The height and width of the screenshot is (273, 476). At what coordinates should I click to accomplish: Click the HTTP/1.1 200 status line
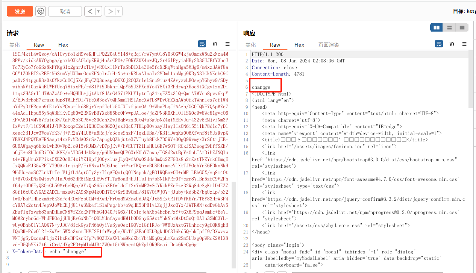tap(267, 55)
